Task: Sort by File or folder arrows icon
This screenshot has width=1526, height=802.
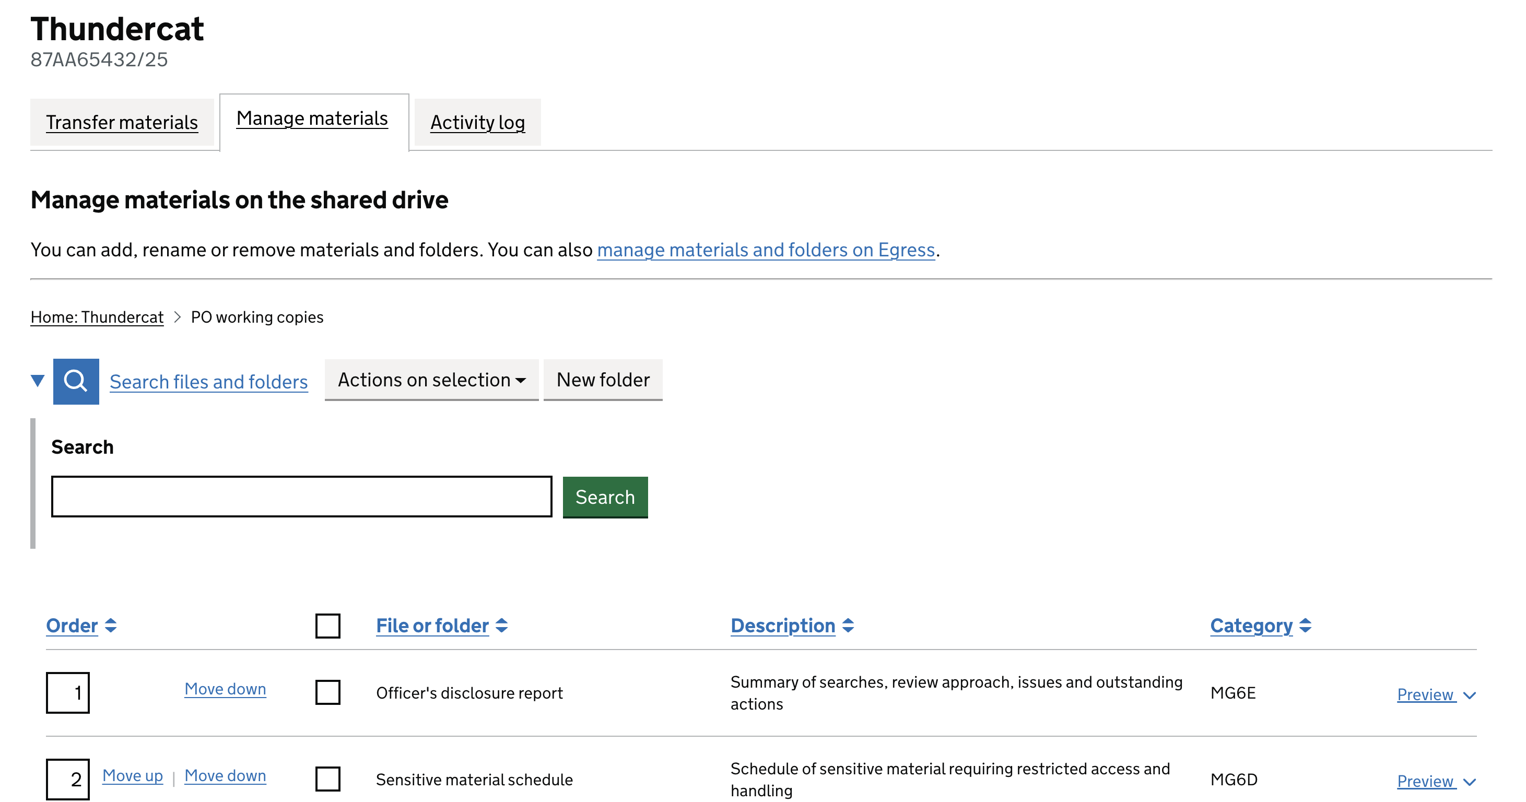Action: click(502, 626)
